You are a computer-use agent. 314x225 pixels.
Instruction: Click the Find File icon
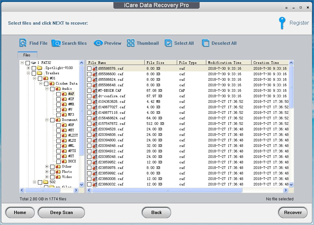(x=23, y=43)
